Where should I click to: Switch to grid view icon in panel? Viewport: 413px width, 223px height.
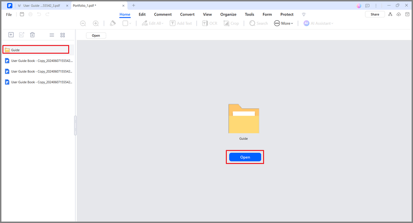[63, 35]
